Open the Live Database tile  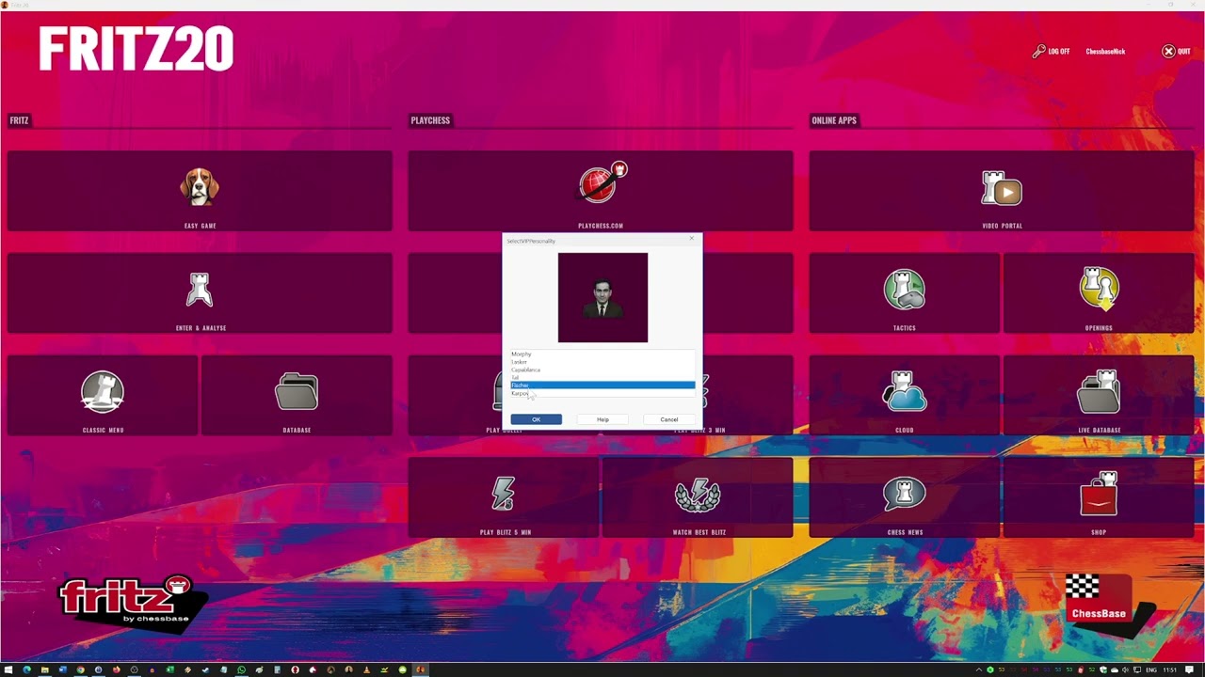1099,395
